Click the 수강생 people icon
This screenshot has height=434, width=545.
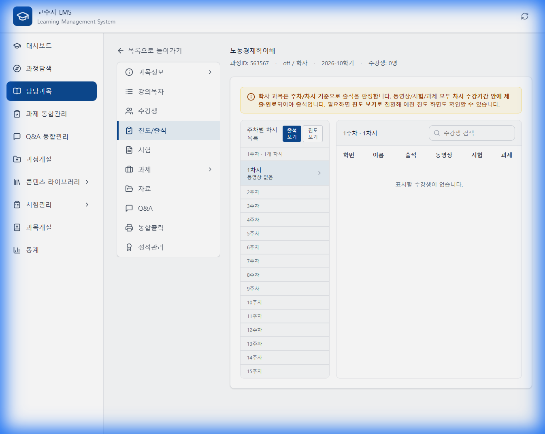click(129, 111)
